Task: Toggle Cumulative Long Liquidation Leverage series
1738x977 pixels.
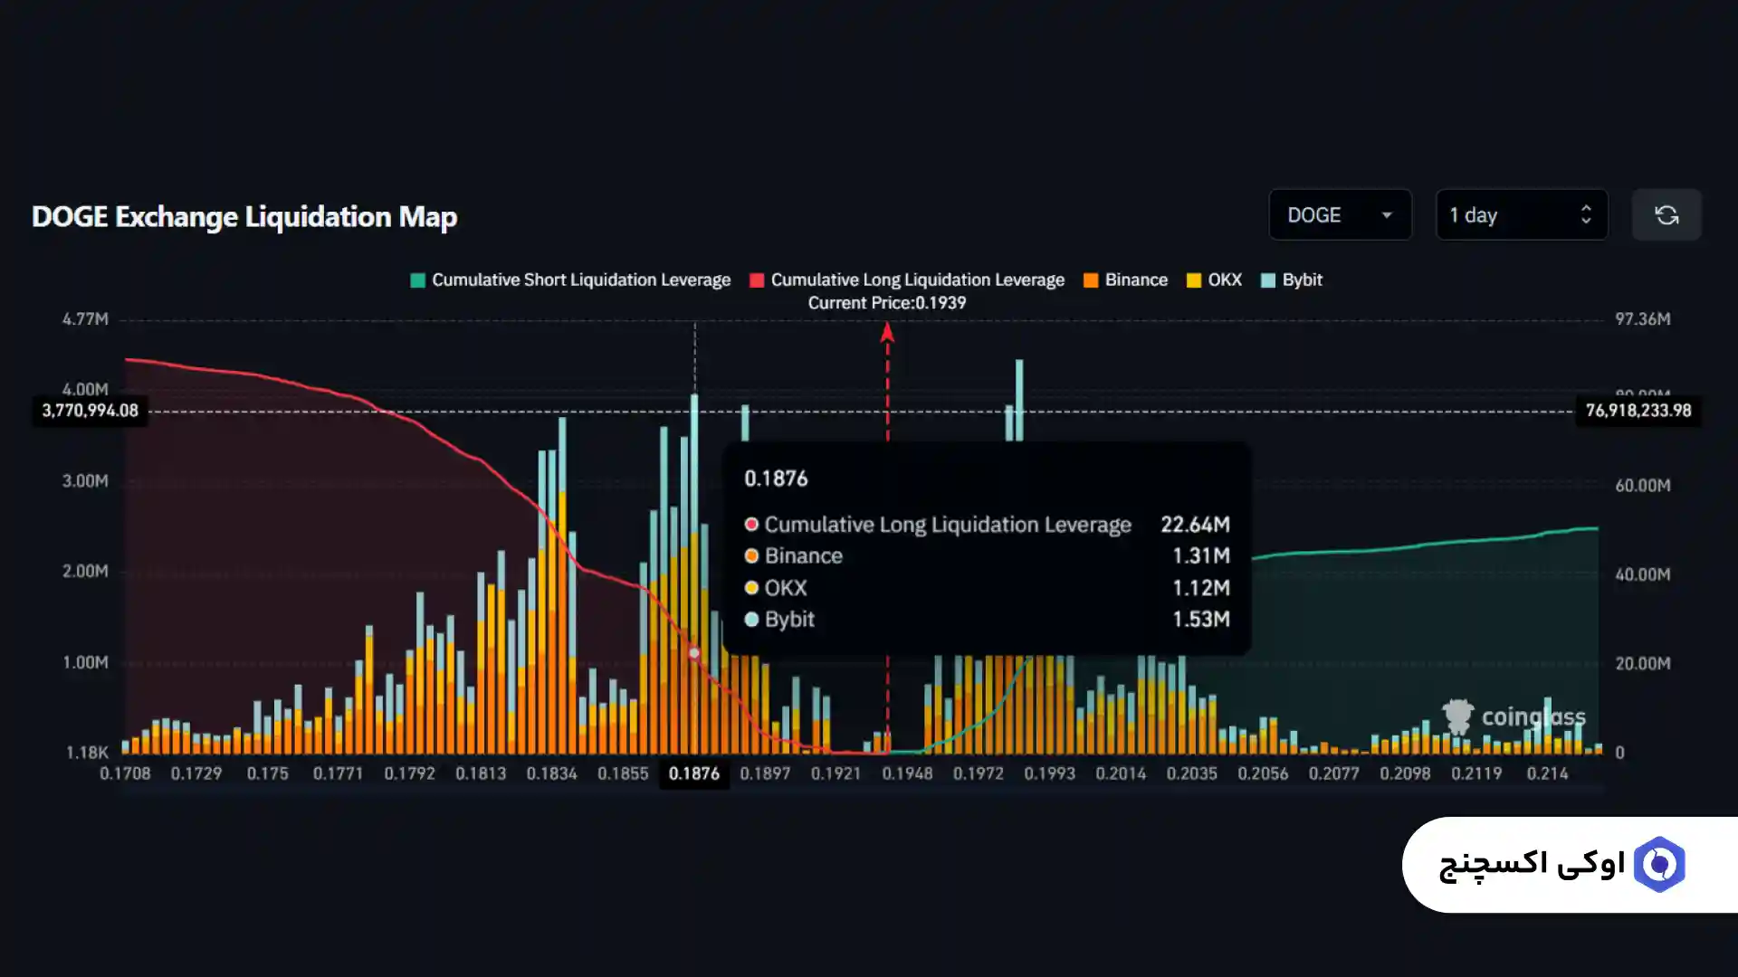Action: [x=917, y=280]
